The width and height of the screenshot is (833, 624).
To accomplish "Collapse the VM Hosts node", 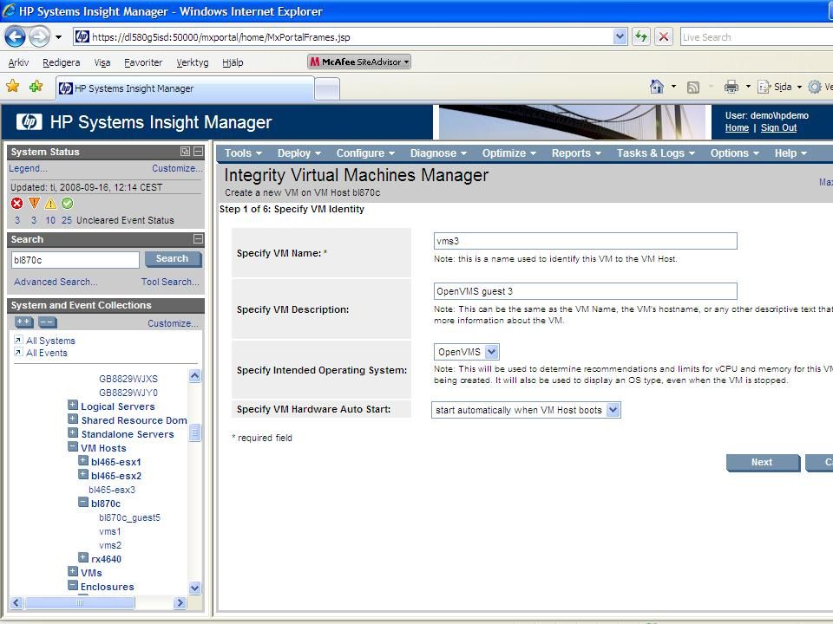I will tap(73, 447).
